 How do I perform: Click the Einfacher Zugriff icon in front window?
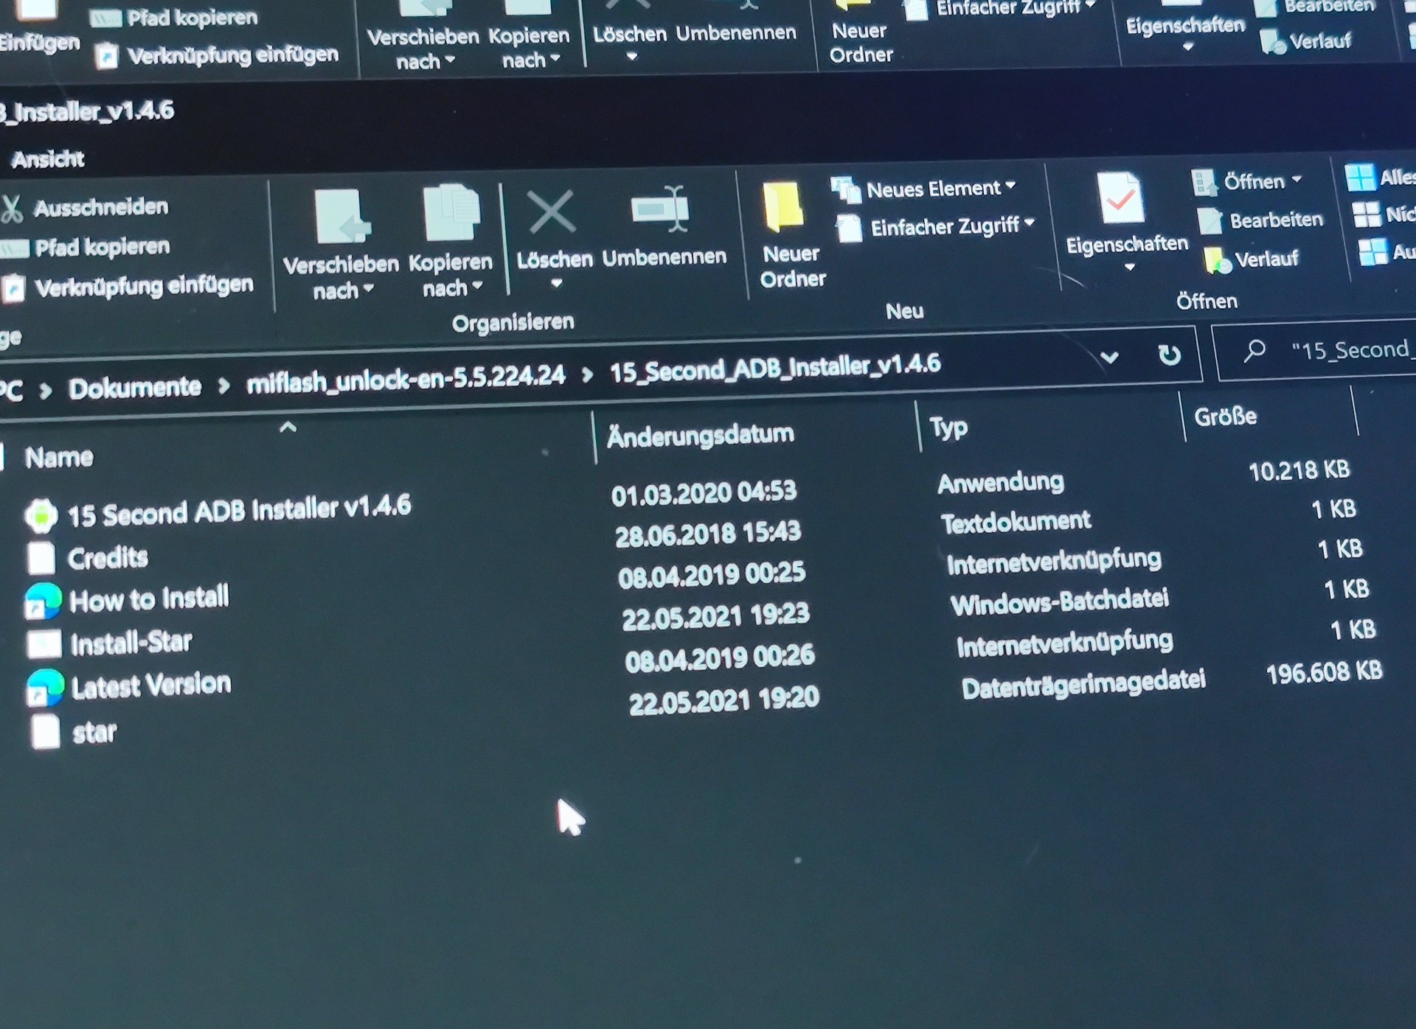point(849,229)
